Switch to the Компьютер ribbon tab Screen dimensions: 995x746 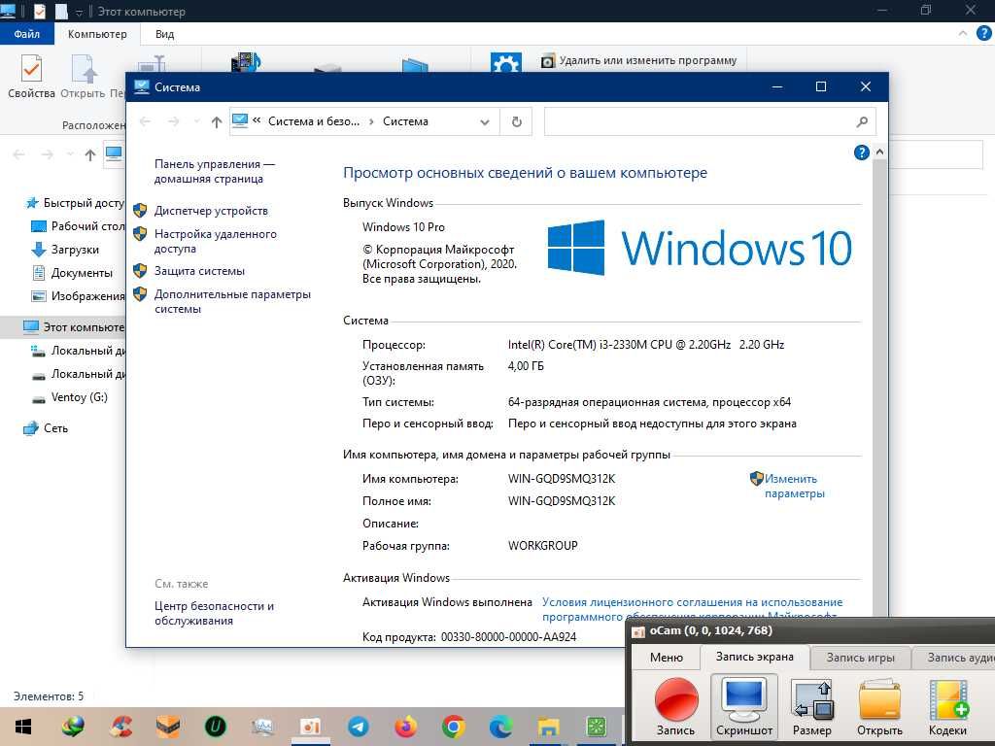click(97, 34)
